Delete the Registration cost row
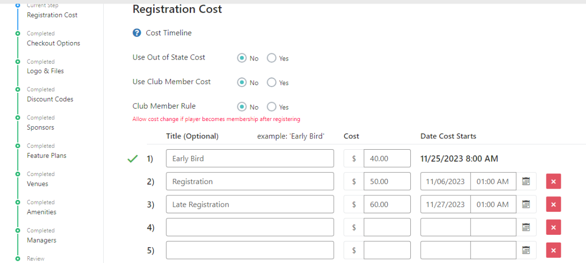Viewport: 586px width, 263px height. [x=553, y=181]
